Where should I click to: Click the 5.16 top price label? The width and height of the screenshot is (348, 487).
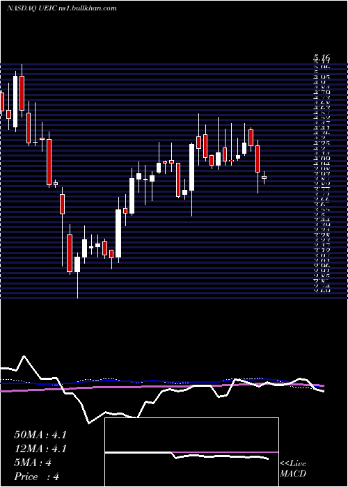click(322, 58)
